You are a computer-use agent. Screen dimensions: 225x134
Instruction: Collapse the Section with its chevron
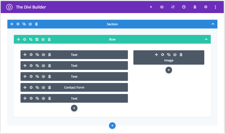tap(213, 24)
